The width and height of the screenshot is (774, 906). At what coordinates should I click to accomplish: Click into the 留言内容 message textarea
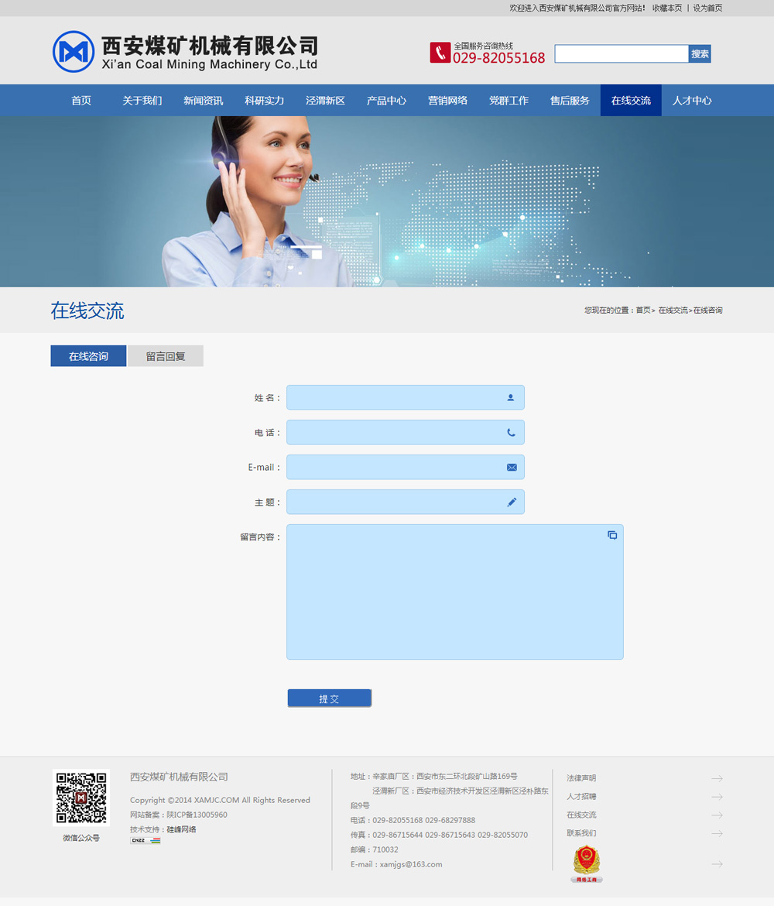[454, 592]
